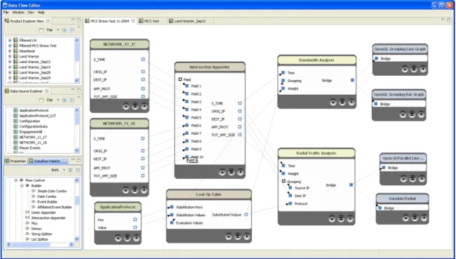Open Flat dropdown in Data Source Explorer
Image resolution: width=456 pixels, height=259 pixels.
point(58,100)
